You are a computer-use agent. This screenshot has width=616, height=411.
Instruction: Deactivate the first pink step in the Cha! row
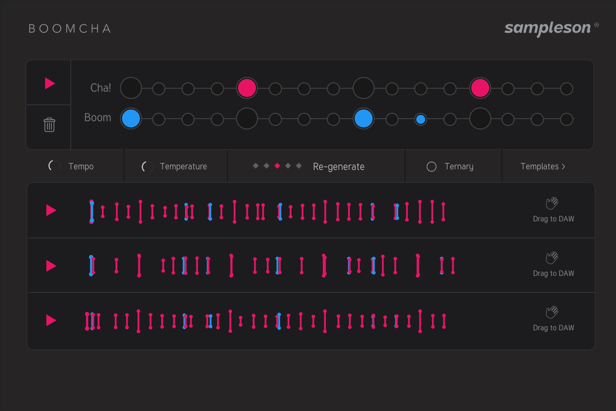click(x=247, y=88)
